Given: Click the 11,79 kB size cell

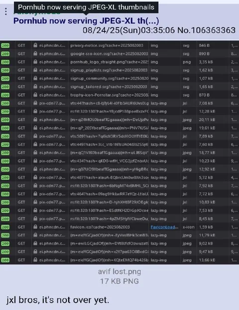Looking at the screenshot, I should (207, 235).
